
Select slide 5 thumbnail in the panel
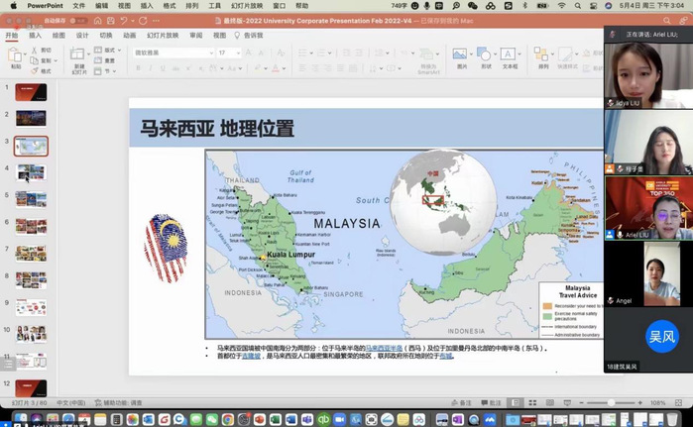click(31, 199)
